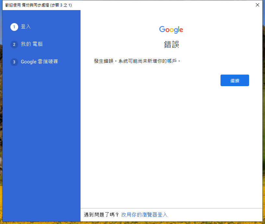Select step 1 circle icon

pos(14,27)
